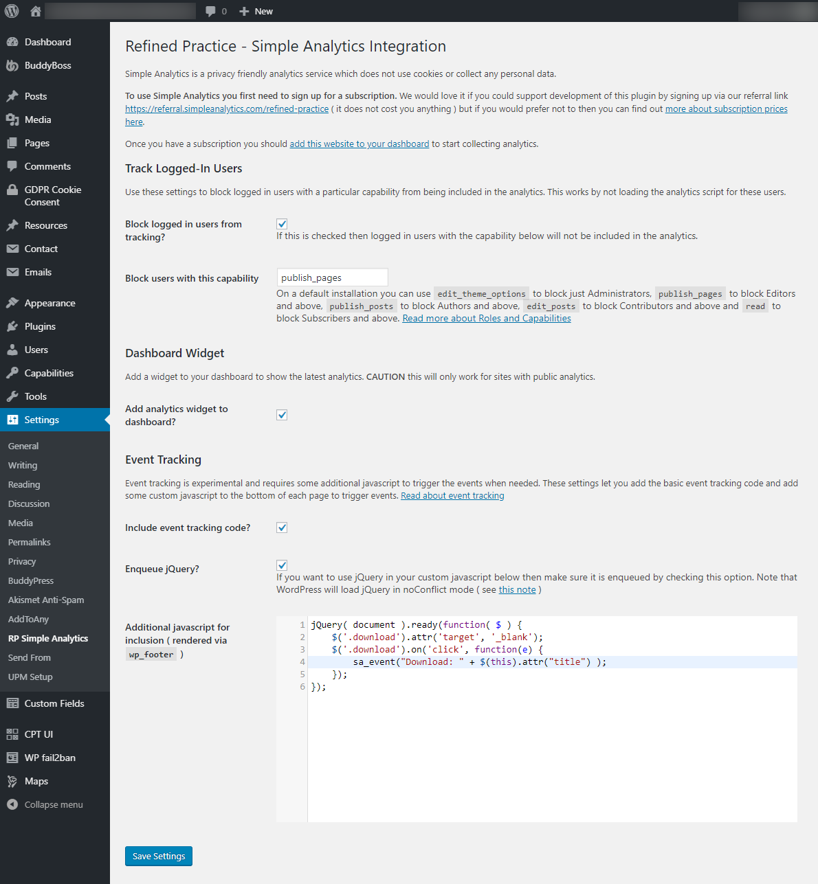Click the Maps icon in sidebar
Screen dimensions: 818x884
(x=12, y=781)
